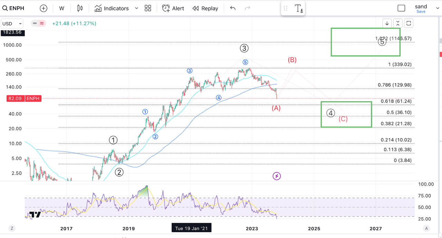This screenshot has height=238, width=442.
Task: Change the W weekly interval
Action: click(x=62, y=8)
